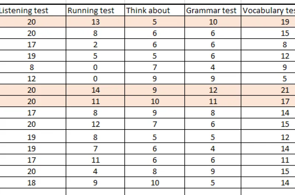Viewport: 295px width, 195px height.
Task: Select the Running test cell showing 2
Action: tap(96, 45)
